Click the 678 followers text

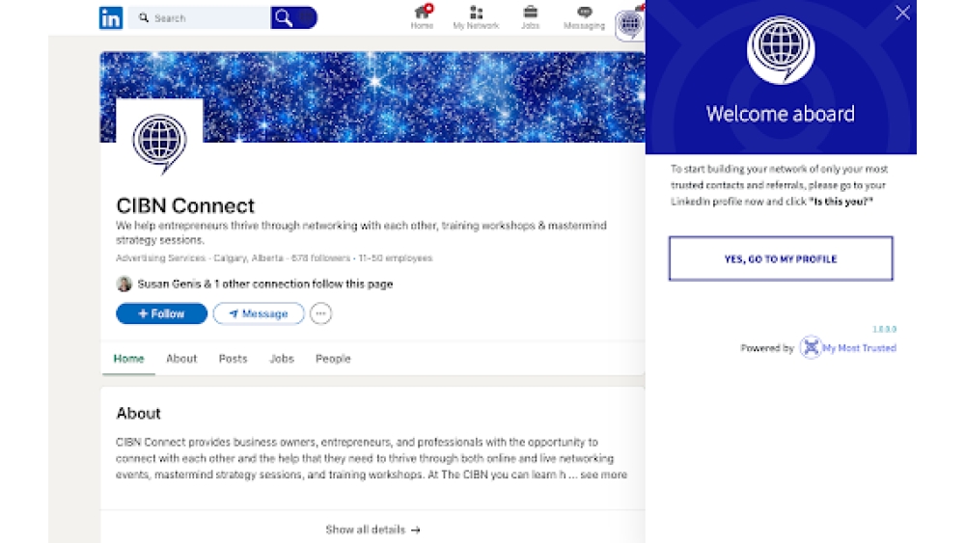coord(320,258)
